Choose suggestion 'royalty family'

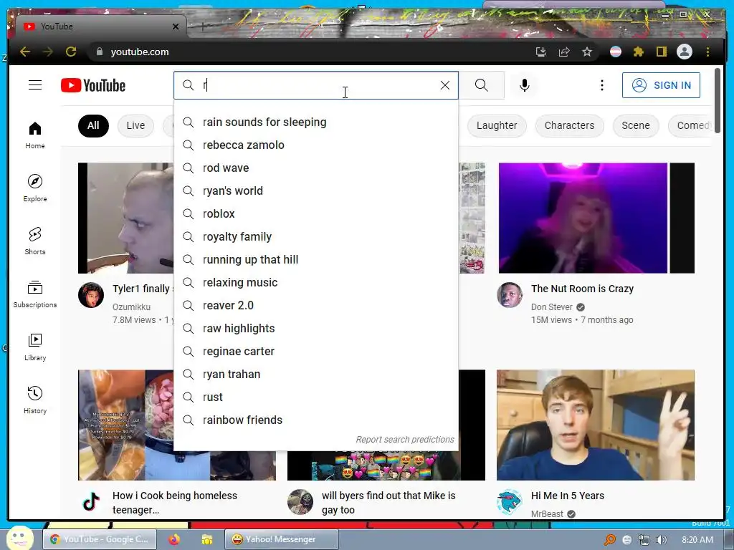[x=316, y=236]
